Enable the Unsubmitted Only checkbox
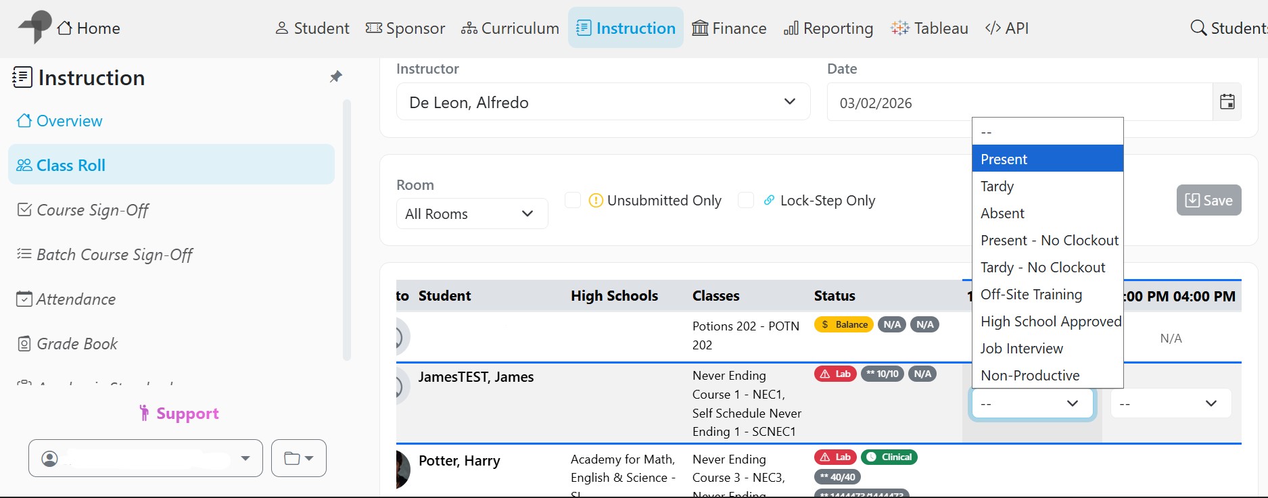 coord(573,200)
